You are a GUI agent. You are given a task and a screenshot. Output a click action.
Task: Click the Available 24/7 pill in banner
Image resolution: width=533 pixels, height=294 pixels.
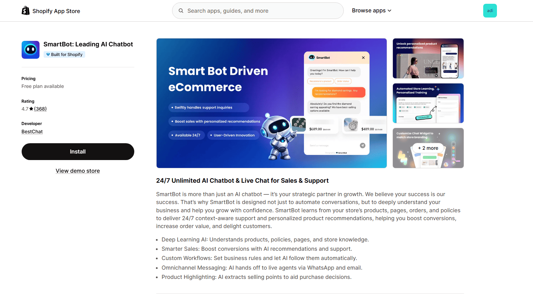[x=186, y=135]
